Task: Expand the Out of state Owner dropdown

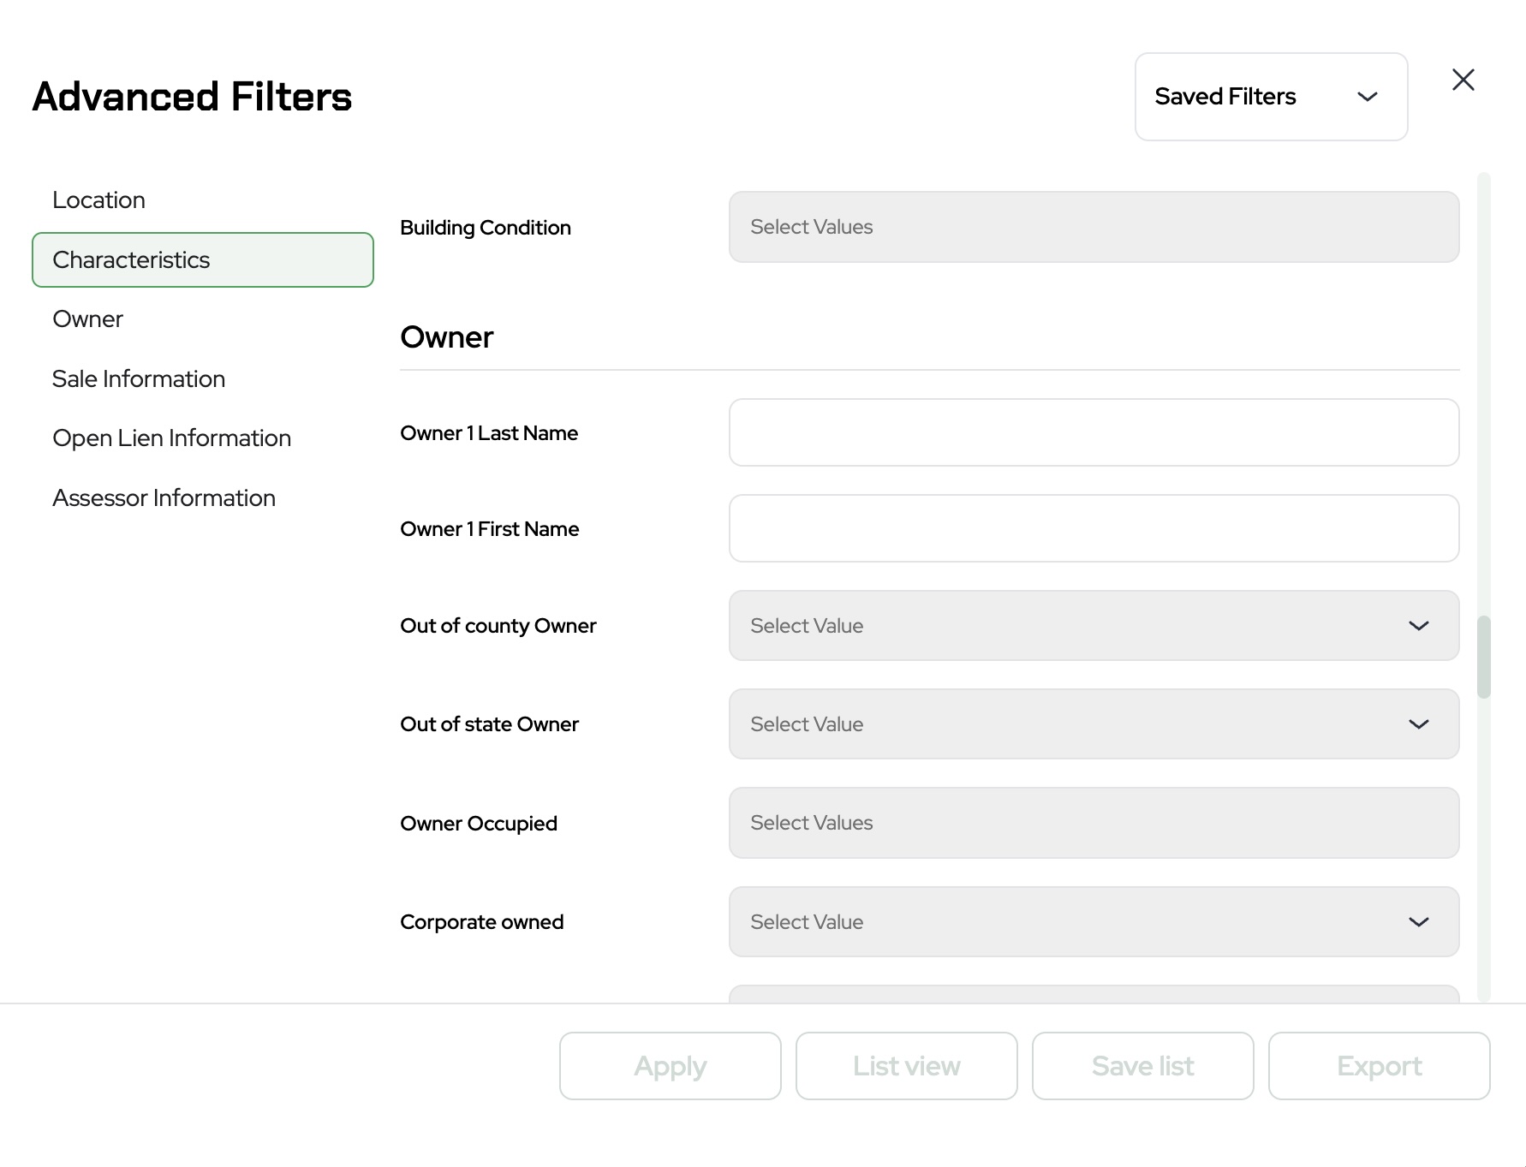Action: click(x=1094, y=724)
